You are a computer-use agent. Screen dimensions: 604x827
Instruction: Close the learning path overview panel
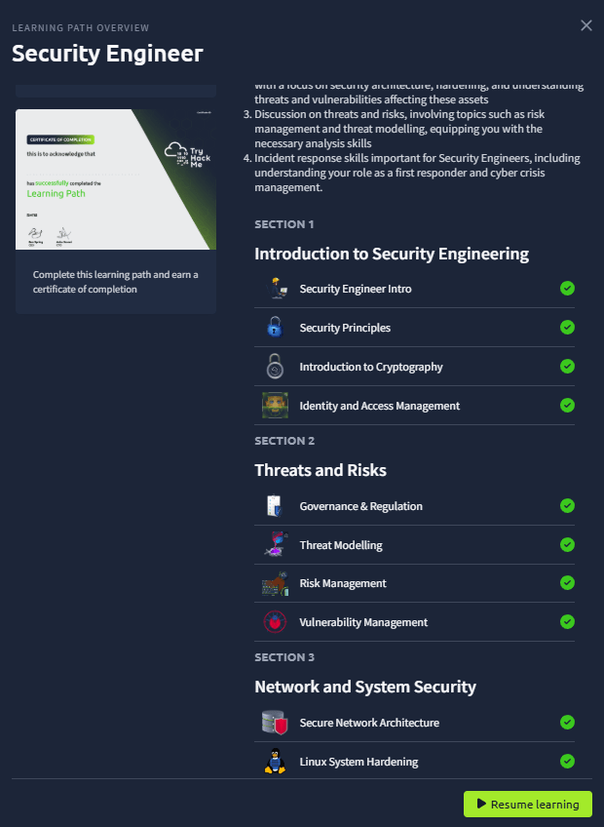[586, 25]
